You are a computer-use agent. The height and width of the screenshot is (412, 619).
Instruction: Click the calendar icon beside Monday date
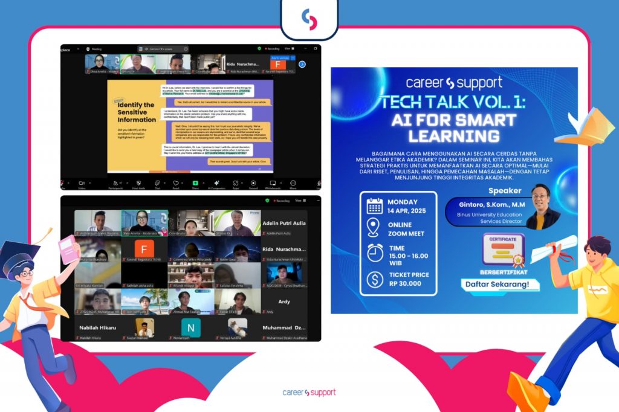(374, 206)
